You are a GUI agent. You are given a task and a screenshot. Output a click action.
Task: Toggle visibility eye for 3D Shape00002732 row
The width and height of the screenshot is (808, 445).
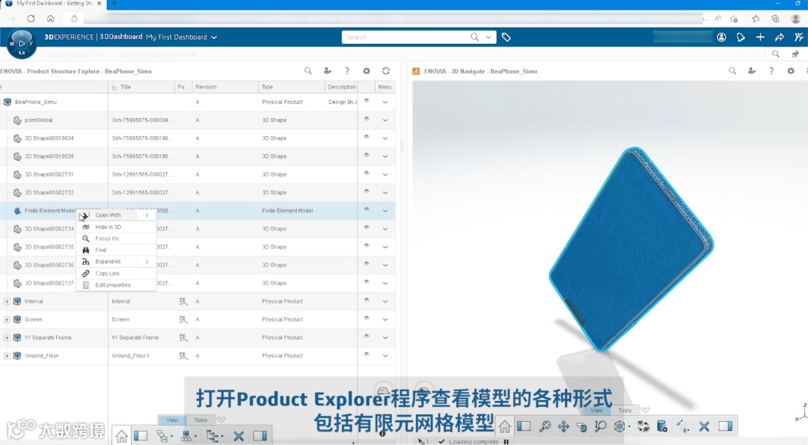pyautogui.click(x=367, y=191)
